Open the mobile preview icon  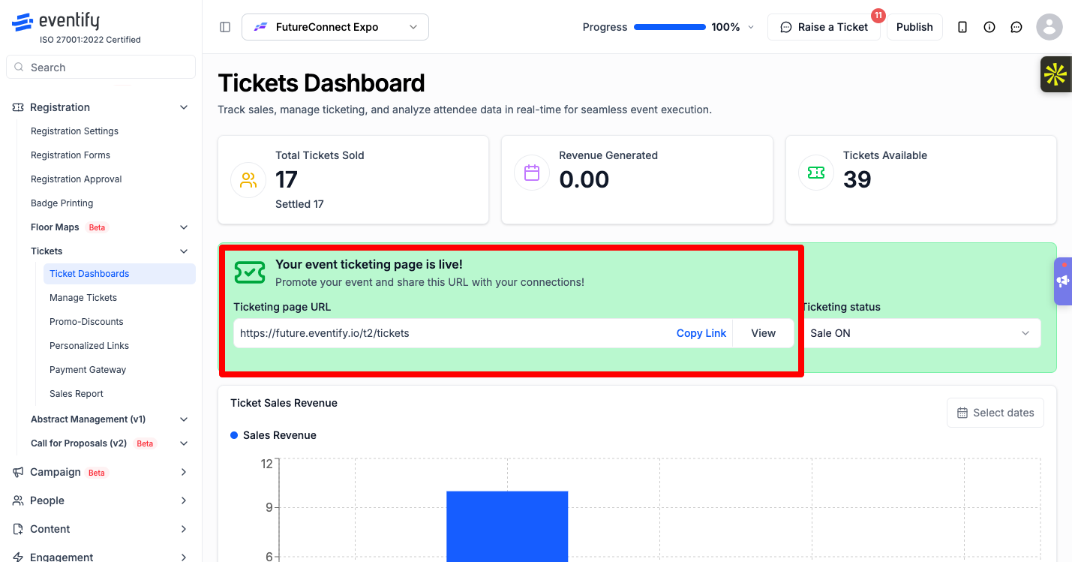coord(962,27)
